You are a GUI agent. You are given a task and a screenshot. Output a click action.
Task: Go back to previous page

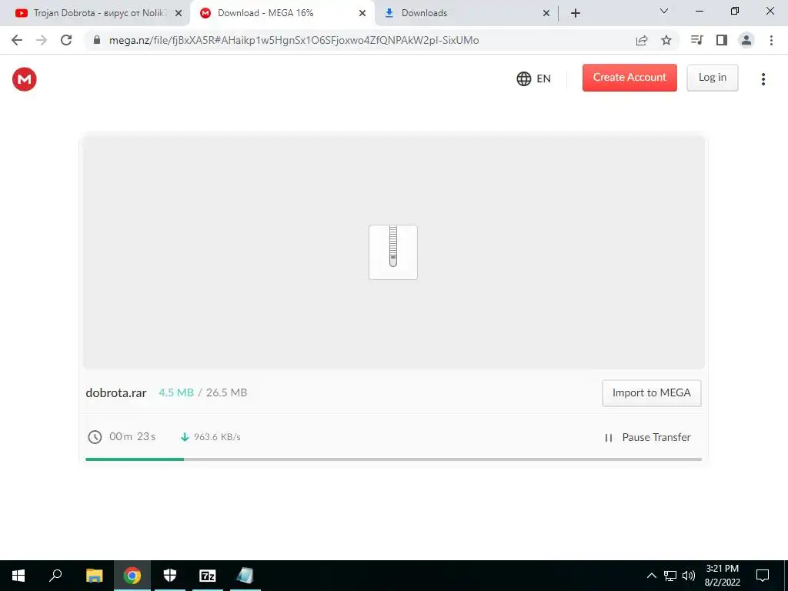(17, 40)
